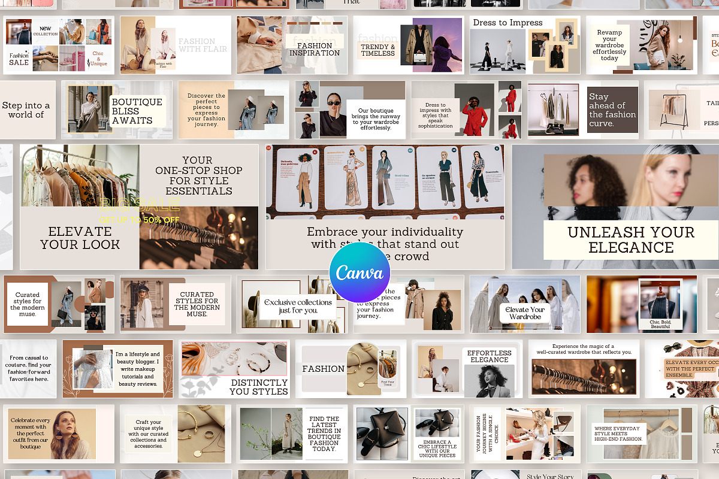Open 'YOUR FASHION JOURNEY BEGINS WITH A SINGLE CHOICE' slide
This screenshot has width=719, height=479.
point(525,433)
